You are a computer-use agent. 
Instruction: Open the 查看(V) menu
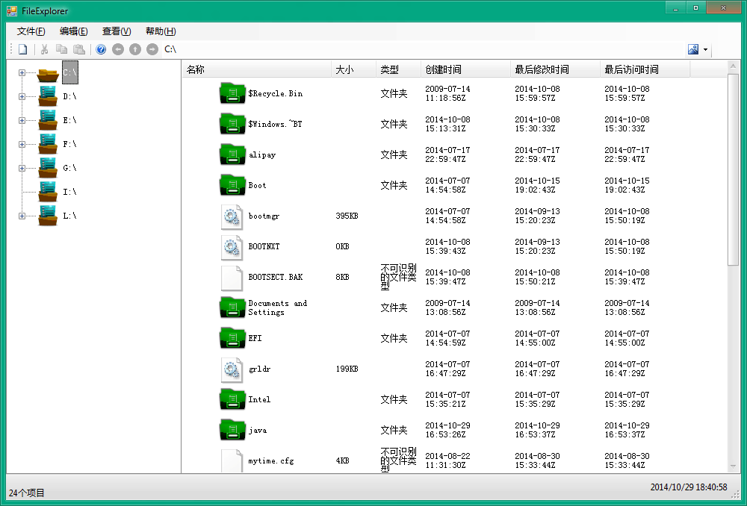tap(117, 31)
